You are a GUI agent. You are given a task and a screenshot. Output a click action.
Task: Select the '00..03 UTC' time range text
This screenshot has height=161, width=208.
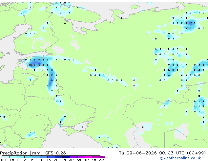point(172,153)
